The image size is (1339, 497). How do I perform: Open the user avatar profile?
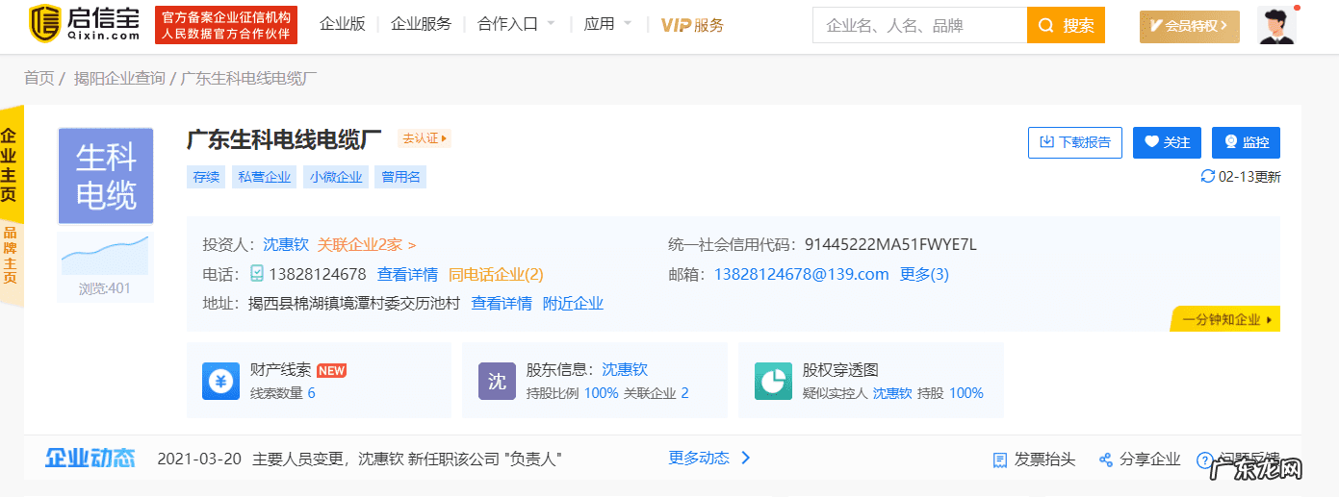(x=1276, y=26)
